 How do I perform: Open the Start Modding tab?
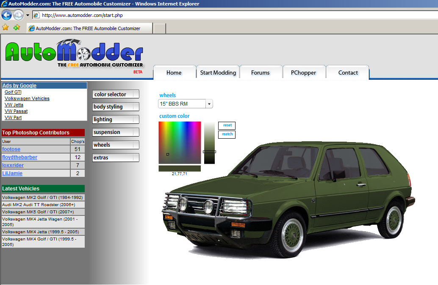coord(218,73)
